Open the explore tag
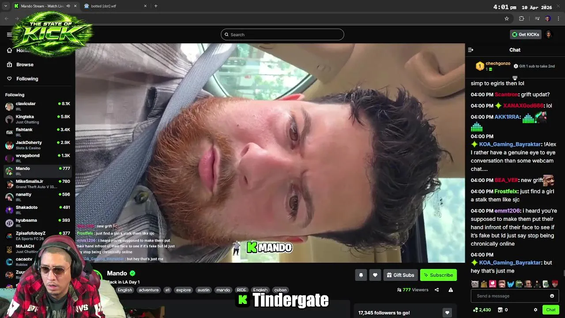This screenshot has width=565, height=318. [x=183, y=290]
